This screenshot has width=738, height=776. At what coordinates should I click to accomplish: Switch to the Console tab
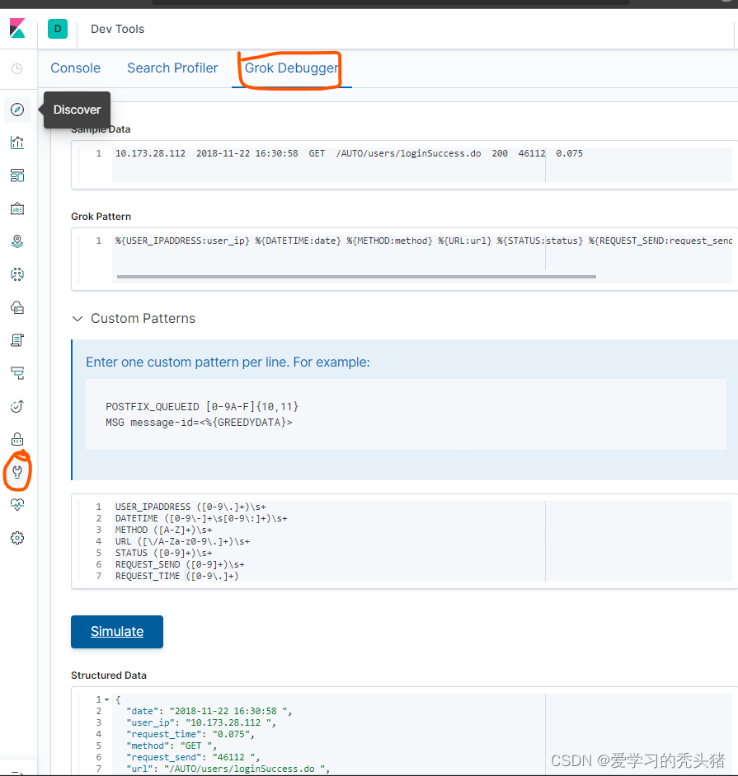tap(75, 68)
